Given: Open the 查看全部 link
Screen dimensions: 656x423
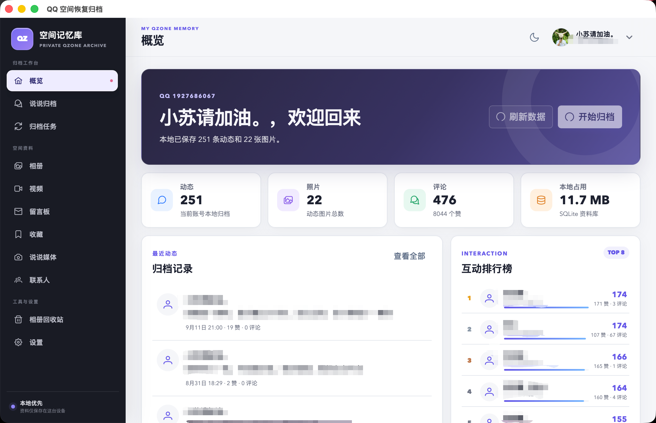Looking at the screenshot, I should tap(409, 256).
